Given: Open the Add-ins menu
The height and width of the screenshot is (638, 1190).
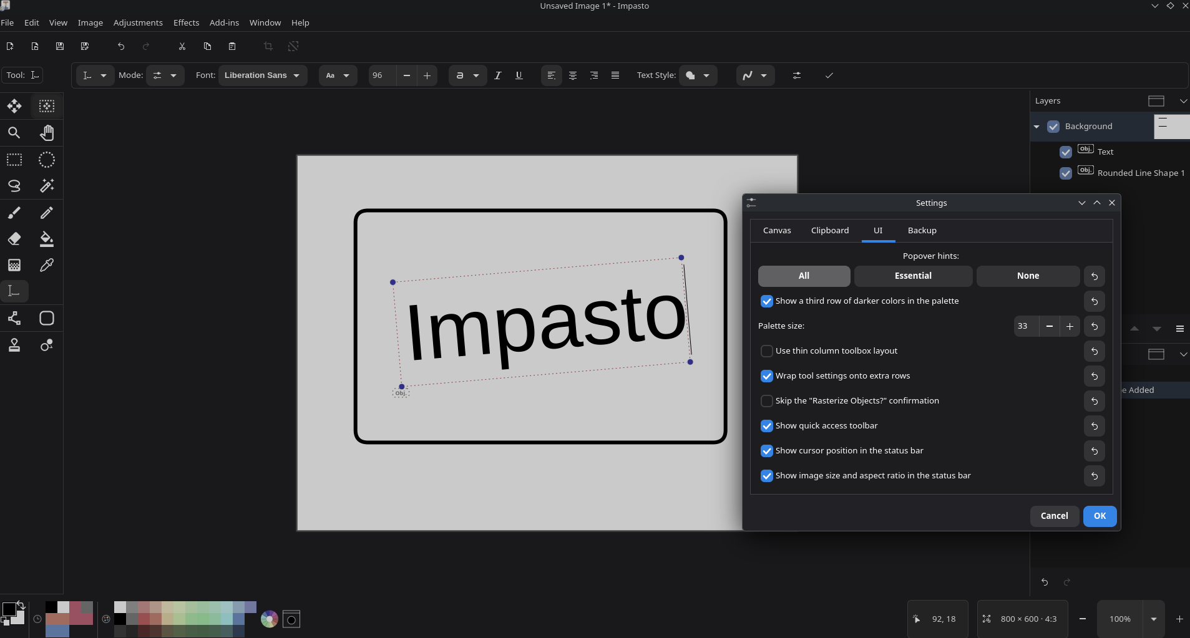Looking at the screenshot, I should click(224, 22).
